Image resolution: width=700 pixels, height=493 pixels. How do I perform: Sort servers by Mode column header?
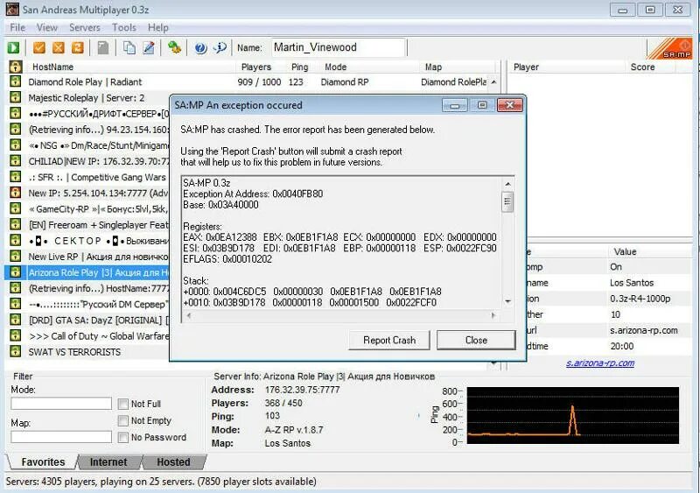[x=335, y=67]
